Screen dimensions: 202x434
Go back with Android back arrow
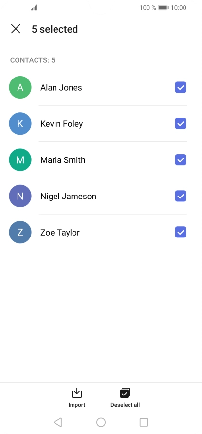[58, 422]
